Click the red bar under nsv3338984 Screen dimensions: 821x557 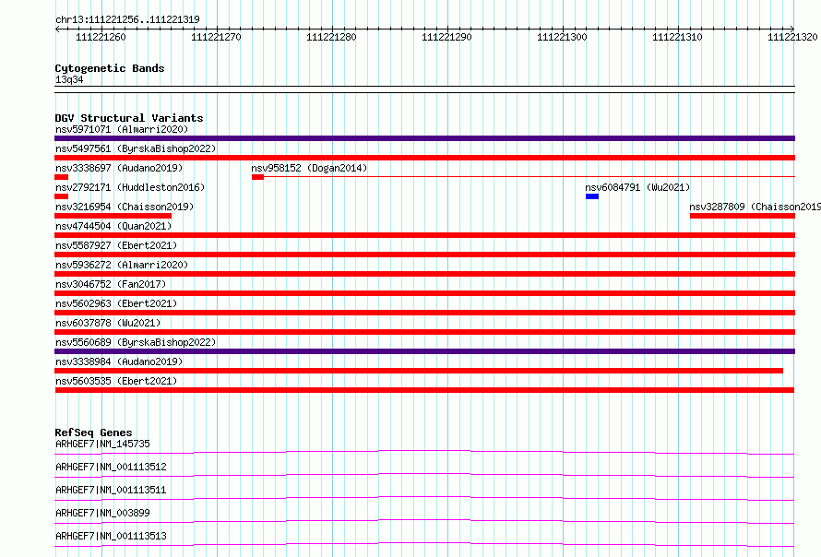point(419,371)
